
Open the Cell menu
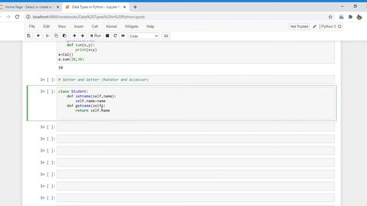click(95, 26)
